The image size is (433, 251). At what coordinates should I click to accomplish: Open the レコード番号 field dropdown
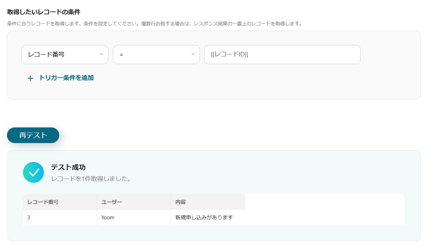[x=59, y=55]
